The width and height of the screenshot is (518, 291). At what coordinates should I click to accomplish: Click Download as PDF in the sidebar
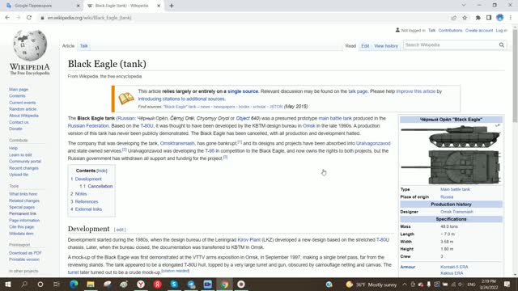pyautogui.click(x=25, y=253)
